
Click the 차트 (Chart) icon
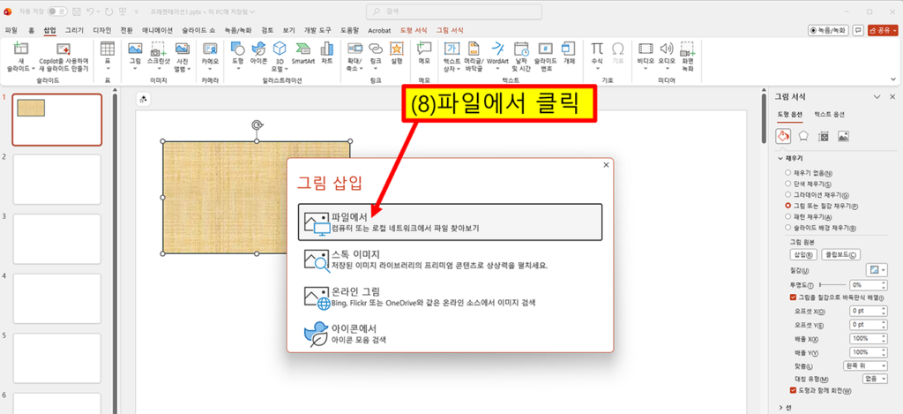click(326, 49)
